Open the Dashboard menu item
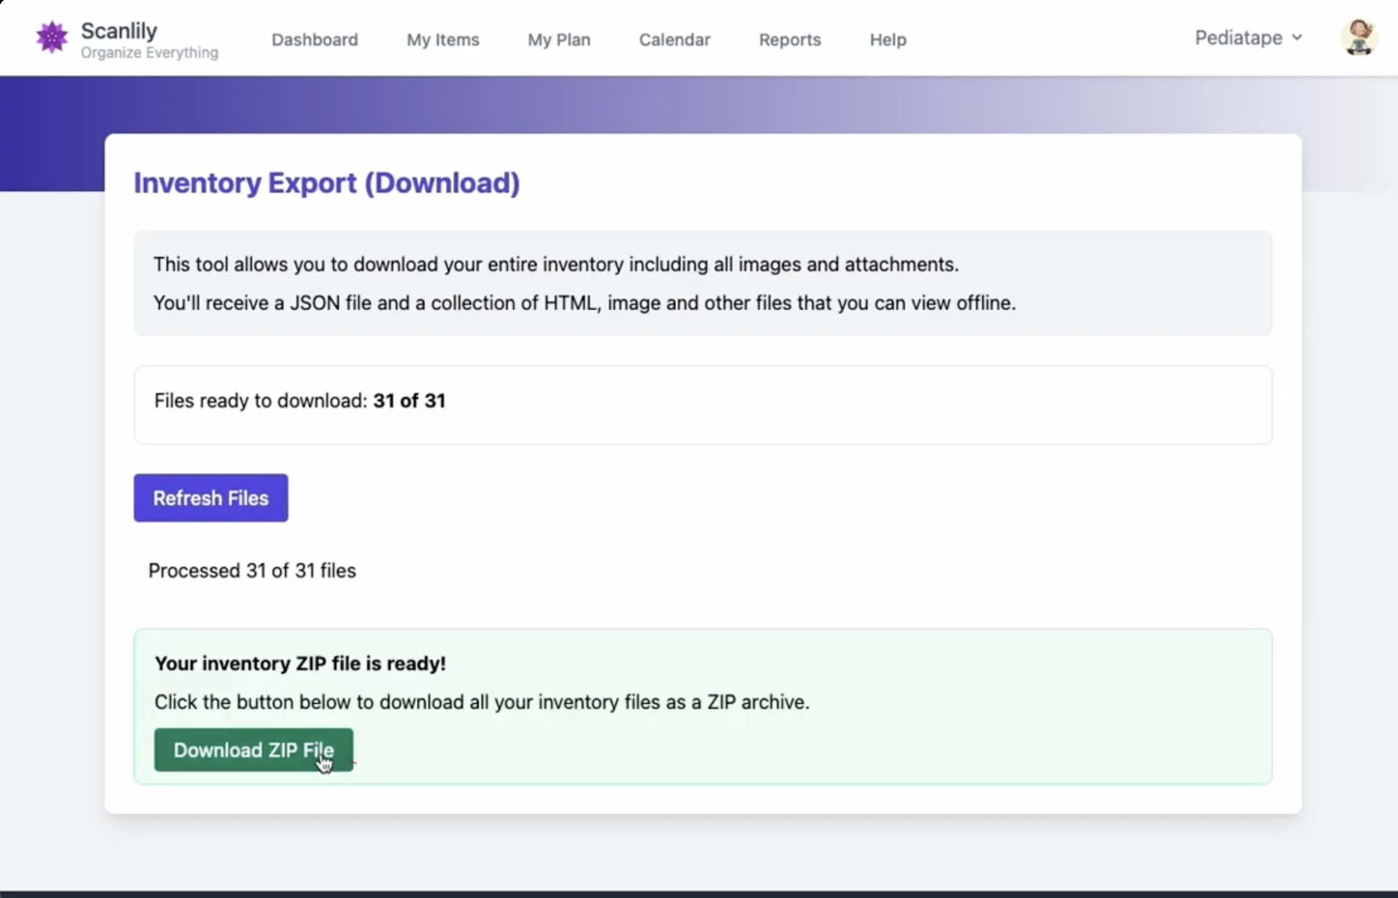The height and width of the screenshot is (898, 1398). [315, 40]
